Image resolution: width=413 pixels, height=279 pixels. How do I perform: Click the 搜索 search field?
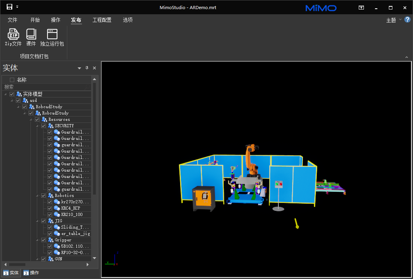pyautogui.click(x=46, y=87)
